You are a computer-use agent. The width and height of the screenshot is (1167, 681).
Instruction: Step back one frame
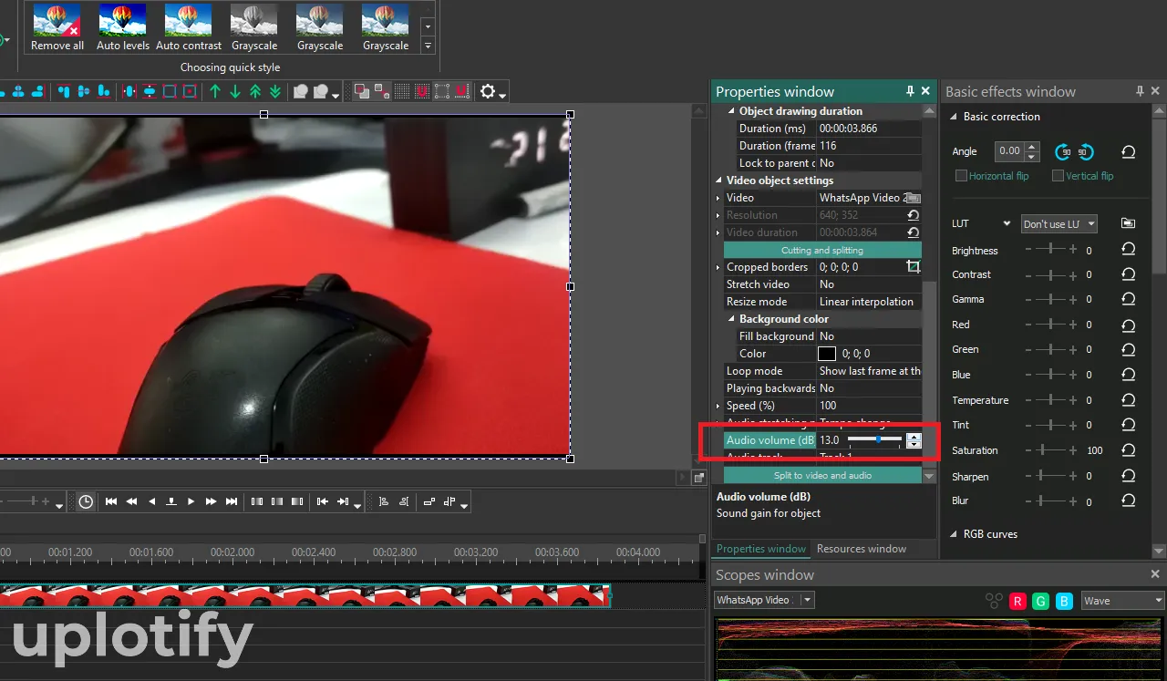[x=151, y=501]
